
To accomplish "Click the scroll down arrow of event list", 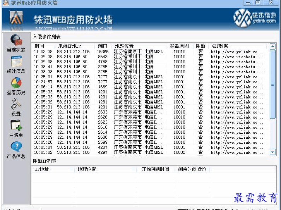I will click(272, 152).
